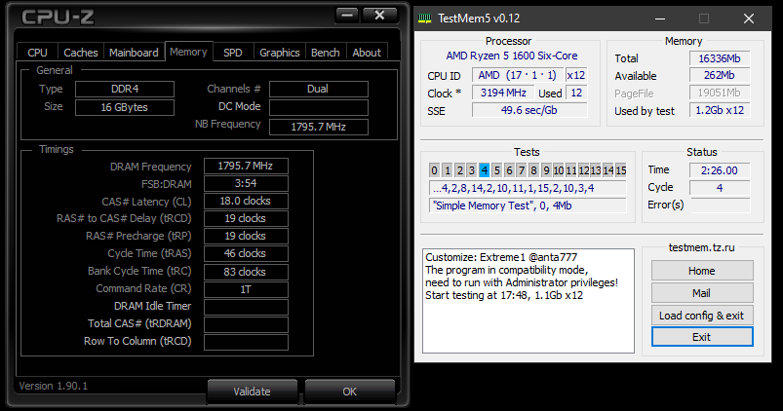Click the Used by test value 1.2Gb x12
Screen dimensions: 783x411
[x=720, y=110]
